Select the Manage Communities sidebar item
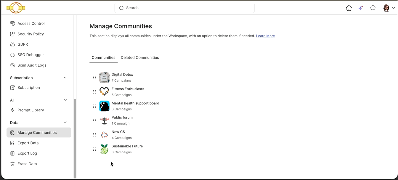This screenshot has width=398, height=180. (x=39, y=133)
